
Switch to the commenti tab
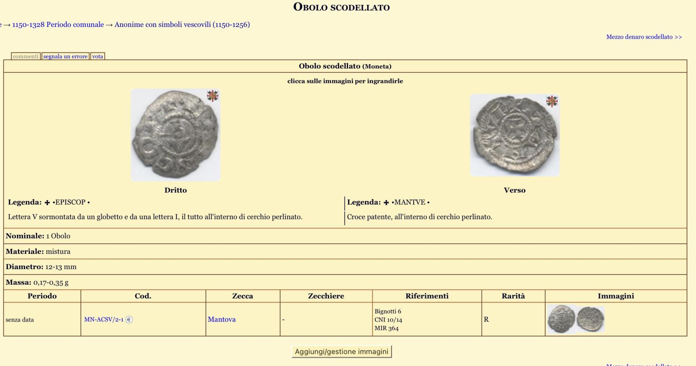tap(26, 57)
